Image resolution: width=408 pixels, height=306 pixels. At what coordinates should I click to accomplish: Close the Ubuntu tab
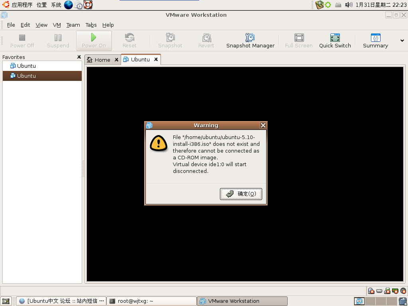click(156, 59)
